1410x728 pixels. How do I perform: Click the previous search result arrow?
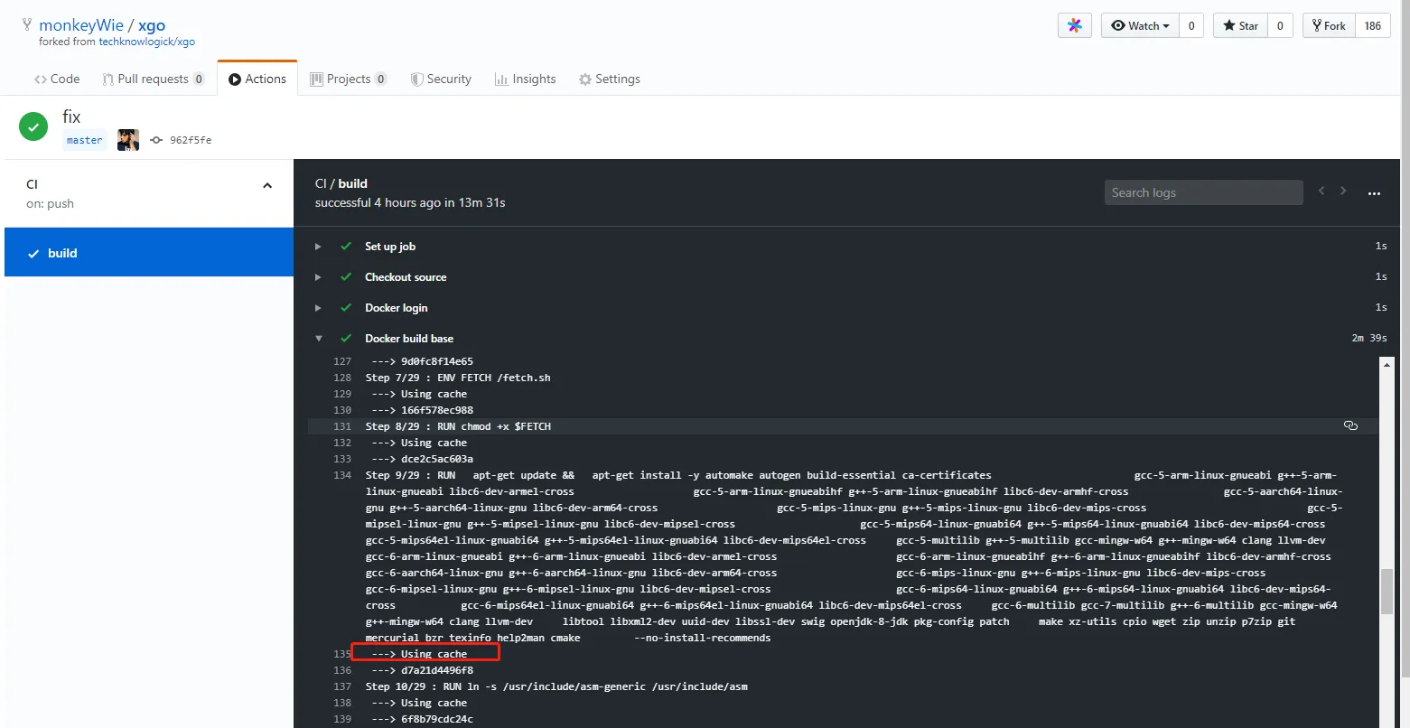click(1321, 191)
